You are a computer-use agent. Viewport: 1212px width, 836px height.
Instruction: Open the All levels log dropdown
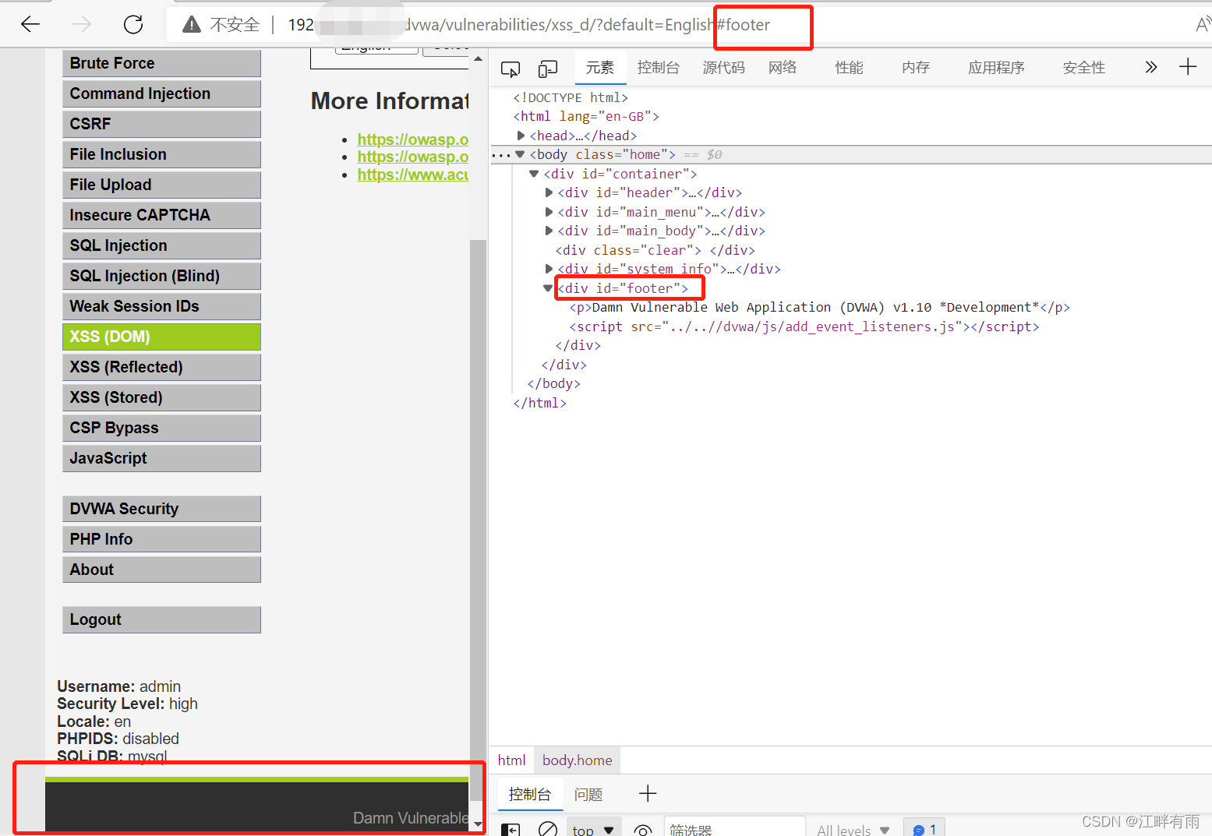tap(853, 831)
